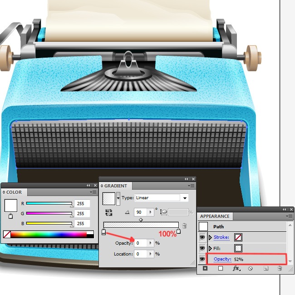The image size is (295, 295).
Task: Click Duplicate Selected Item icon in Appearance
Action: coord(265,269)
